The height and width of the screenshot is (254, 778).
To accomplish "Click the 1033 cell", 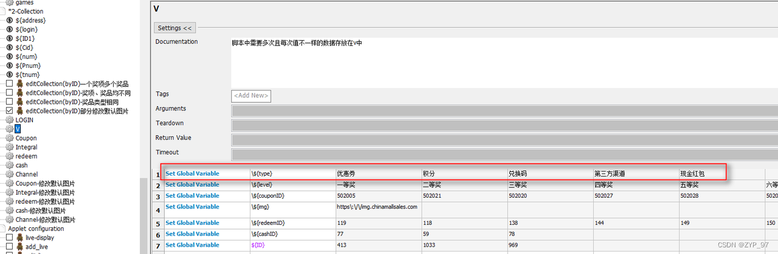I will 464,245.
